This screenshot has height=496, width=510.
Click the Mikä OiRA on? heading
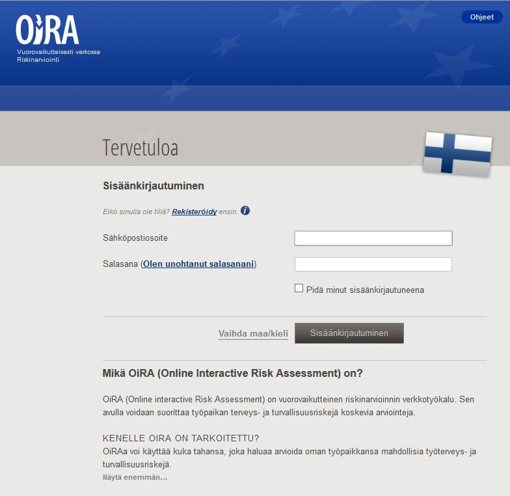pyautogui.click(x=233, y=374)
